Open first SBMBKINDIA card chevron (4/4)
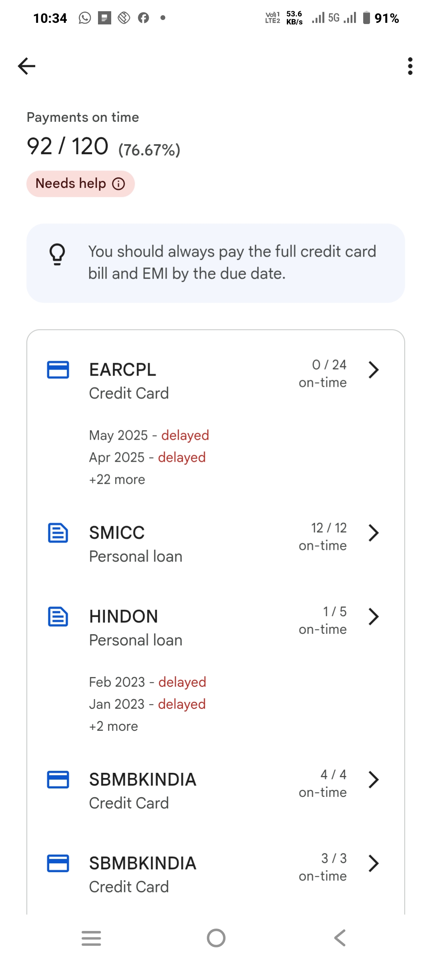 (x=373, y=780)
